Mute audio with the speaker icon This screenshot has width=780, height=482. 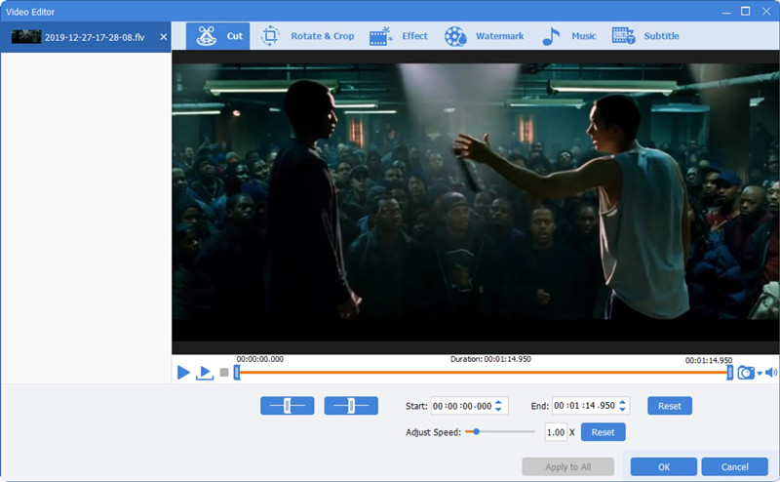click(x=771, y=373)
